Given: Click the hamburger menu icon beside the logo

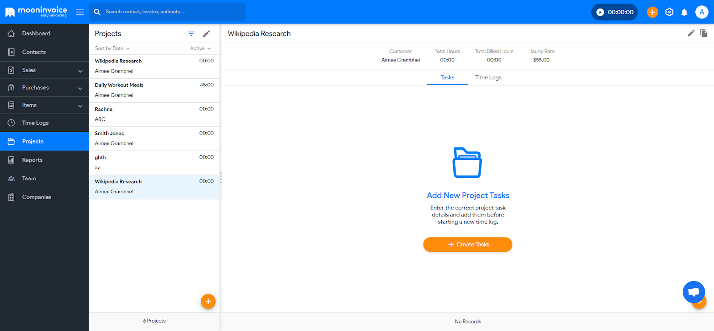Looking at the screenshot, I should pos(80,12).
